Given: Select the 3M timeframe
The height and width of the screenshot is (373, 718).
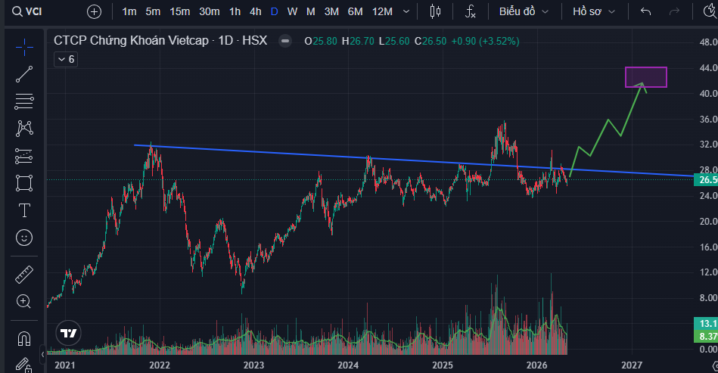Looking at the screenshot, I should pos(331,11).
